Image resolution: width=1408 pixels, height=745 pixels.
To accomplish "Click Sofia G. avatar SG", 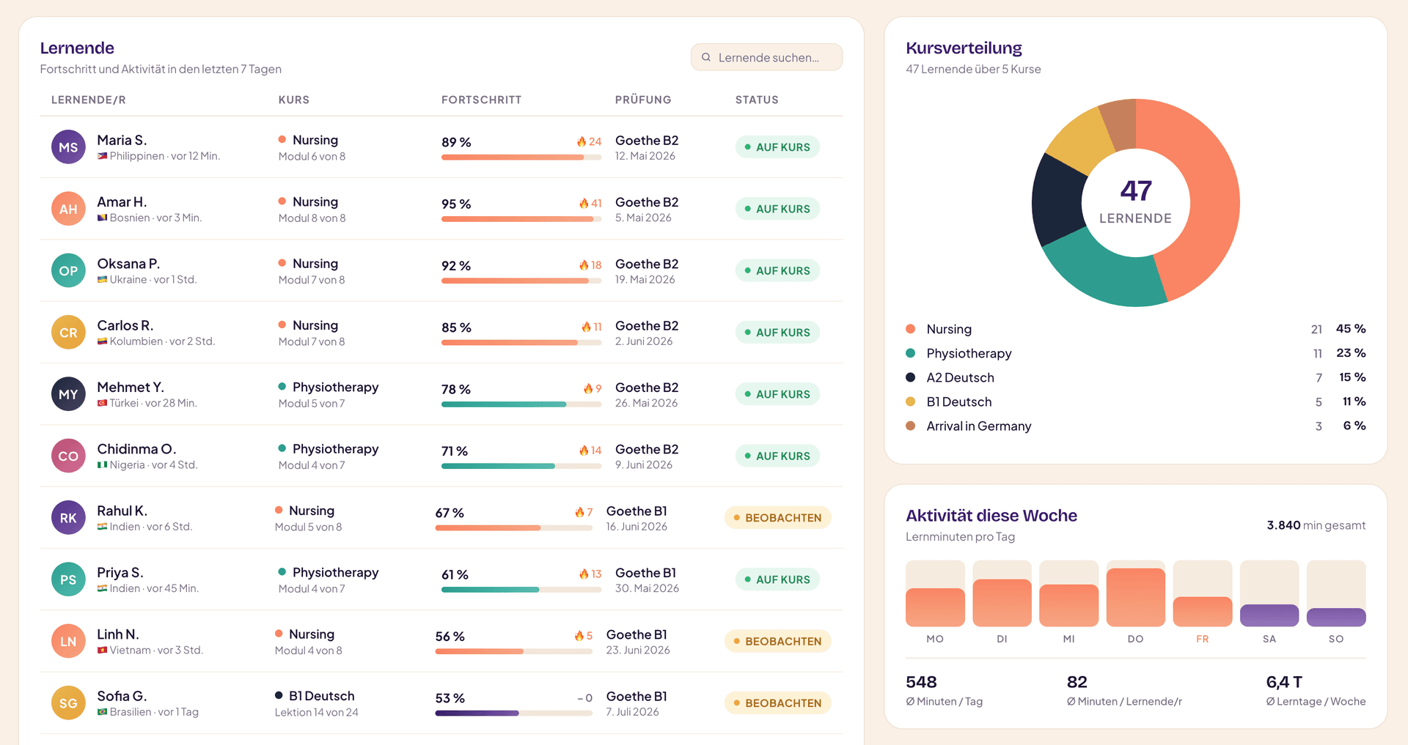I will click(x=68, y=703).
